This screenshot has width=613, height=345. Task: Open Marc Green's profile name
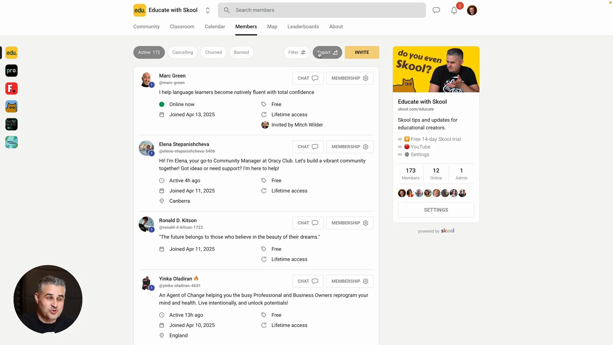[x=172, y=76]
